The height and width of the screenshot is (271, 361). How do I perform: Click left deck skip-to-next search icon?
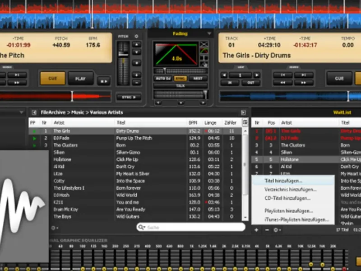coord(17,75)
